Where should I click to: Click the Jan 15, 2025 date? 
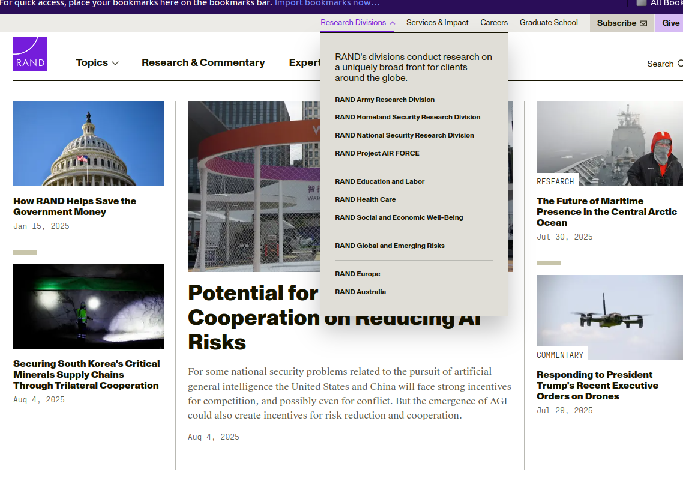[41, 226]
